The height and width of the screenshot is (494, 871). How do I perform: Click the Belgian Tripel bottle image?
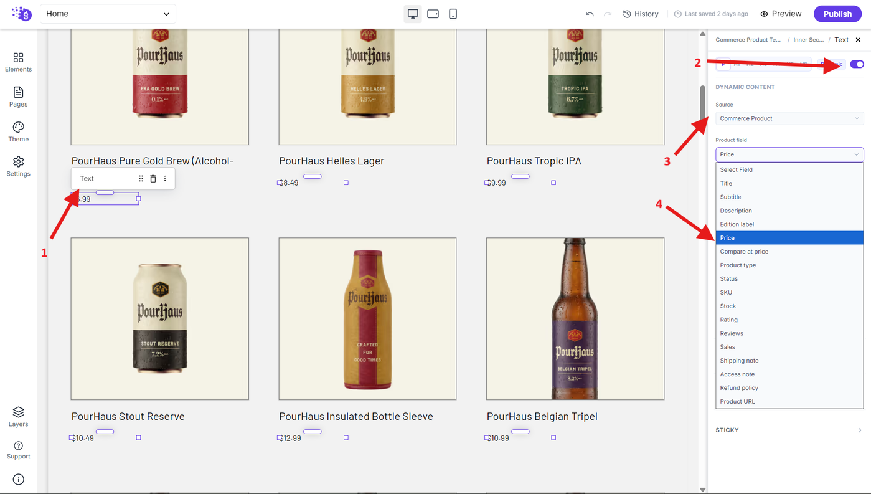coord(575,319)
